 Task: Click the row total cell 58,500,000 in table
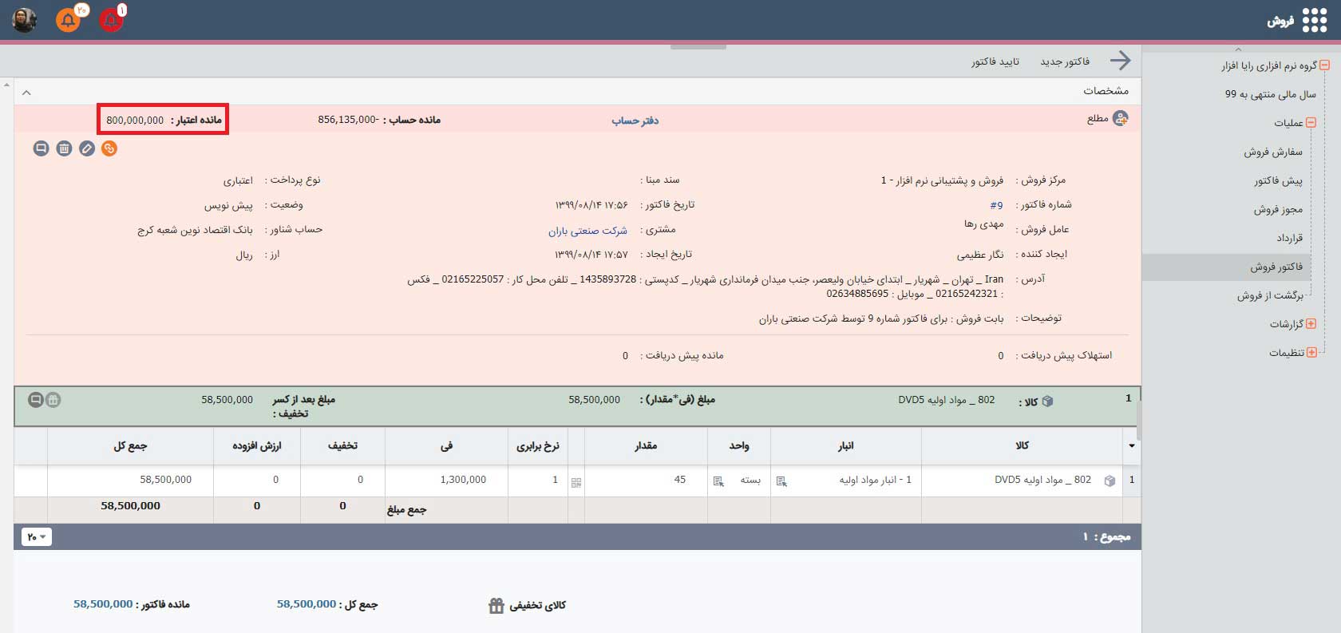click(130, 480)
